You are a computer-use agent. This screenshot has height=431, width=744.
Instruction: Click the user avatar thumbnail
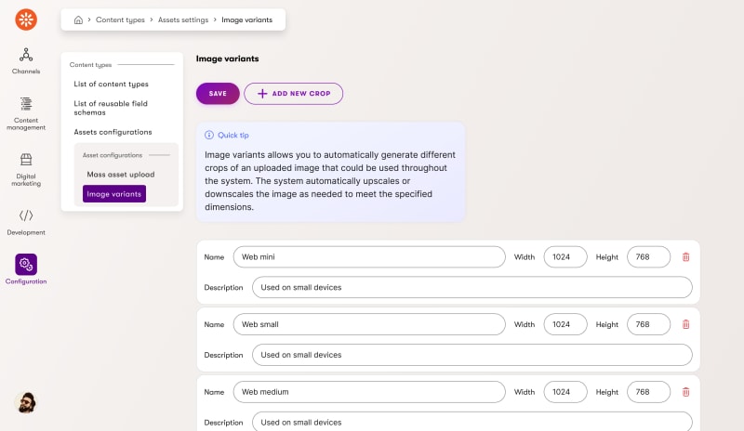[x=26, y=402]
